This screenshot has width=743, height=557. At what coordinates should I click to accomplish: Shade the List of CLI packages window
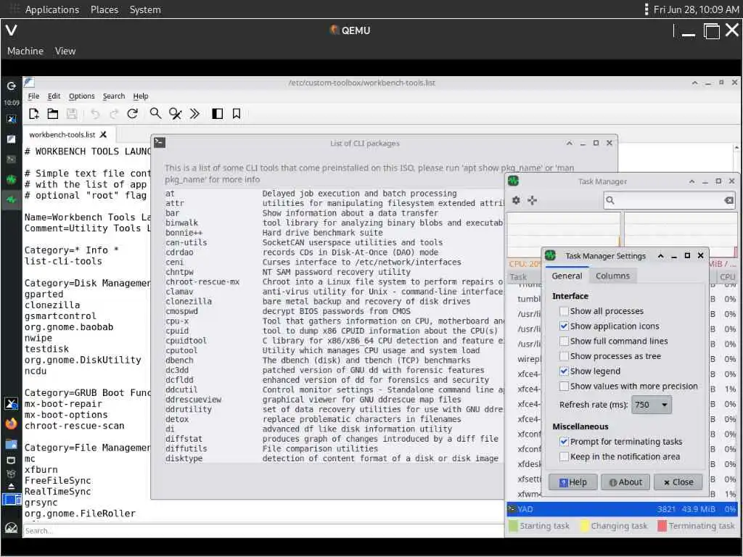(x=570, y=143)
